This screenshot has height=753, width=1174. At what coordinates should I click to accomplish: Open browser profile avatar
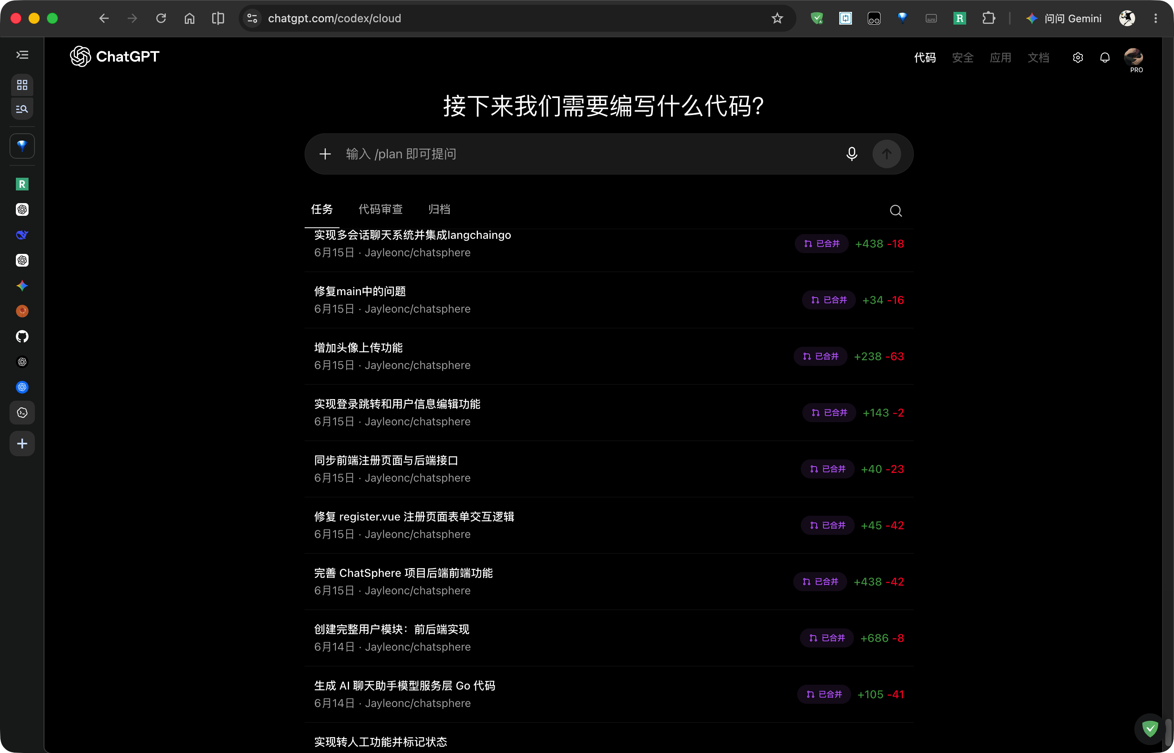(x=1127, y=19)
